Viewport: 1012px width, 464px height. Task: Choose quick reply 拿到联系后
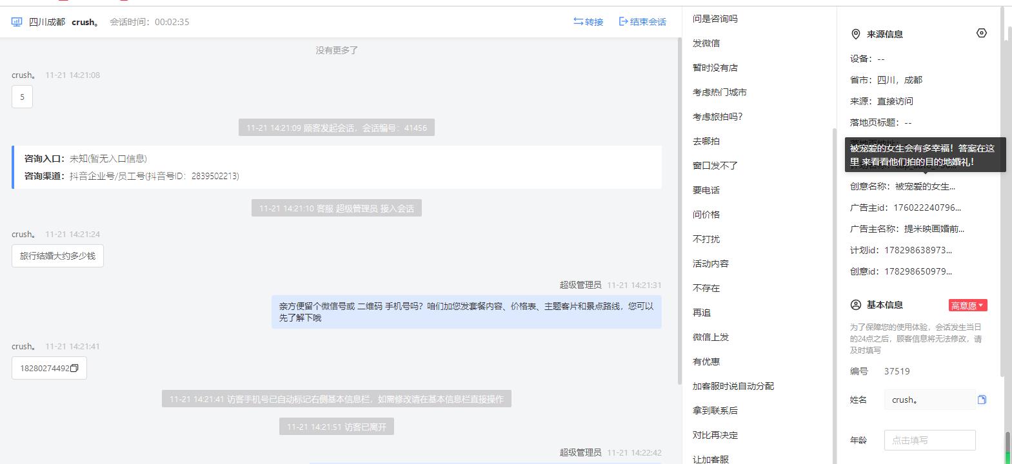(715, 411)
